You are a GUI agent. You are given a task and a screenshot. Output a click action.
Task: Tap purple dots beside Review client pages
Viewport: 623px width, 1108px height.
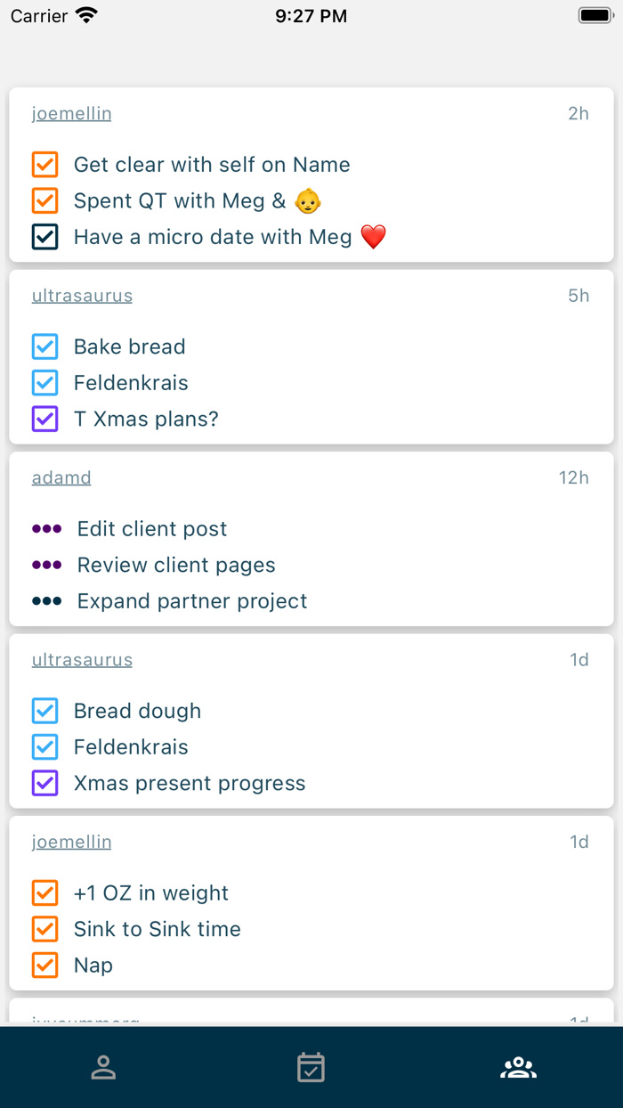tap(47, 566)
